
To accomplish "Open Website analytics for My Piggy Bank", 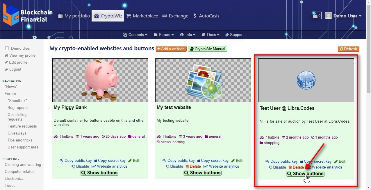I will tap(109, 166).
